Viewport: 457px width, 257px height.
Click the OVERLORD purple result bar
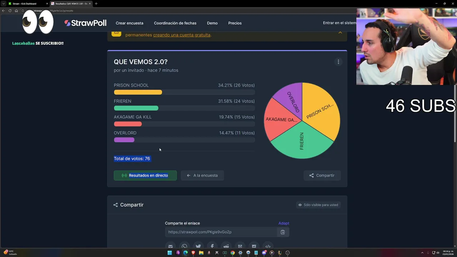(x=124, y=140)
